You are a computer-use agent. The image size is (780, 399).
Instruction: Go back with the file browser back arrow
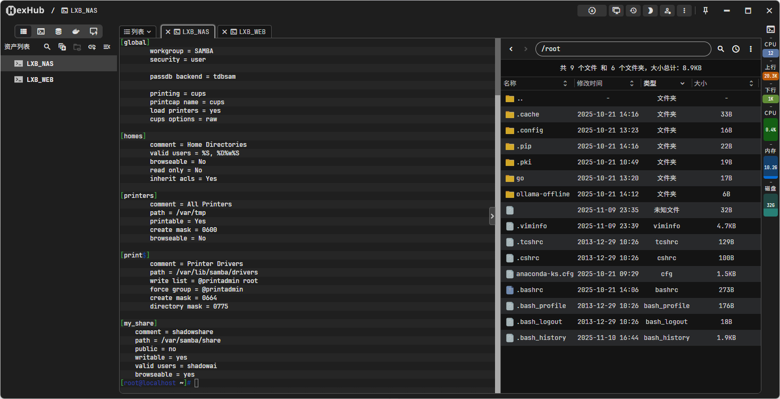point(511,49)
